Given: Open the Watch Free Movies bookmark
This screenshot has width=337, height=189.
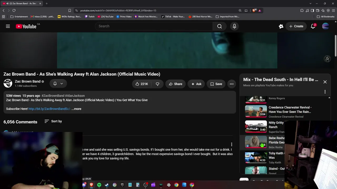Looking at the screenshot, I should click(146, 17).
